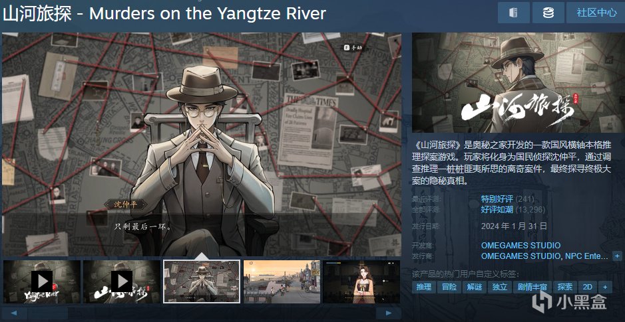Open OMEGAMES STUDIO developer link
Image resolution: width=625 pixels, height=322 pixels.
point(521,245)
